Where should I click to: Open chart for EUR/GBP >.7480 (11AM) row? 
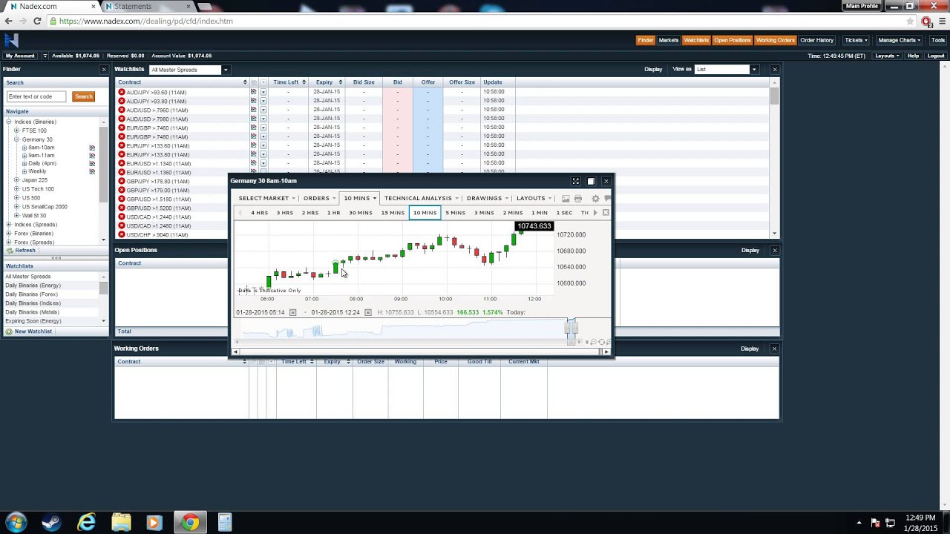tap(253, 136)
